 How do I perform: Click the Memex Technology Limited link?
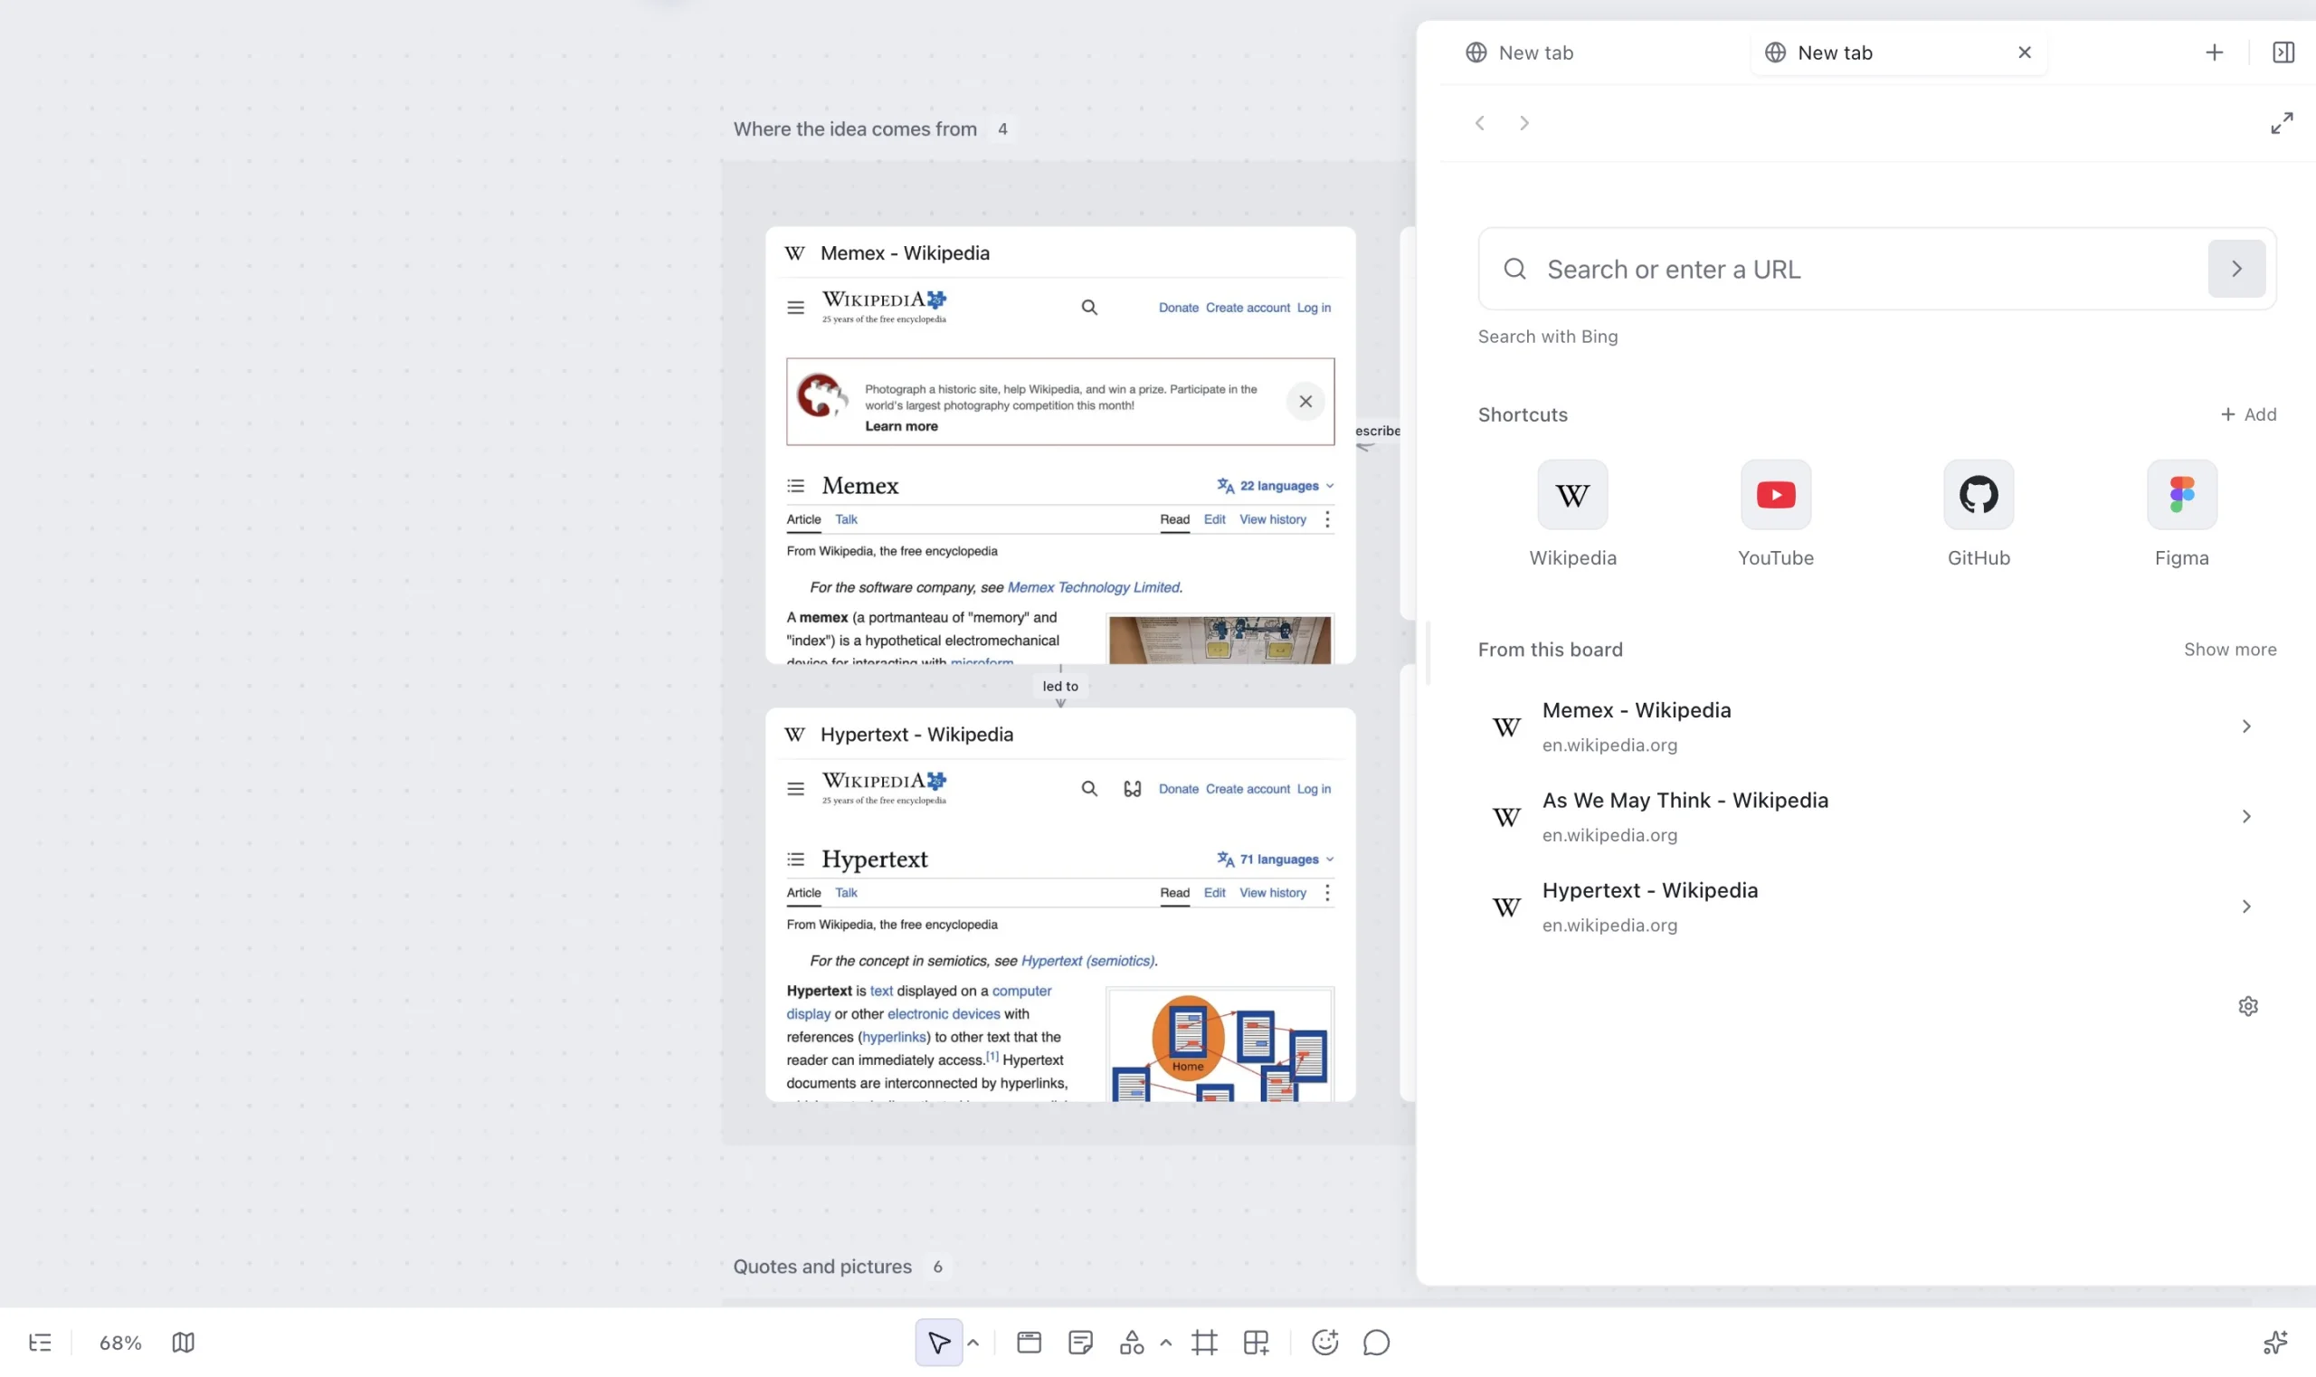pyautogui.click(x=1093, y=587)
